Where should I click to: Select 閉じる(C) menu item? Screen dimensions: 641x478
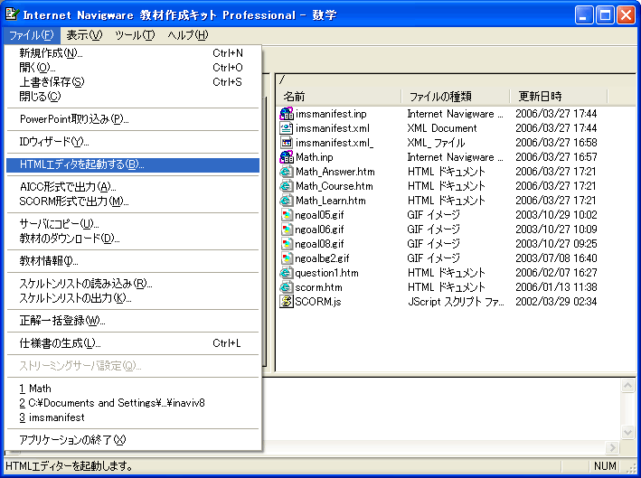(x=133, y=97)
